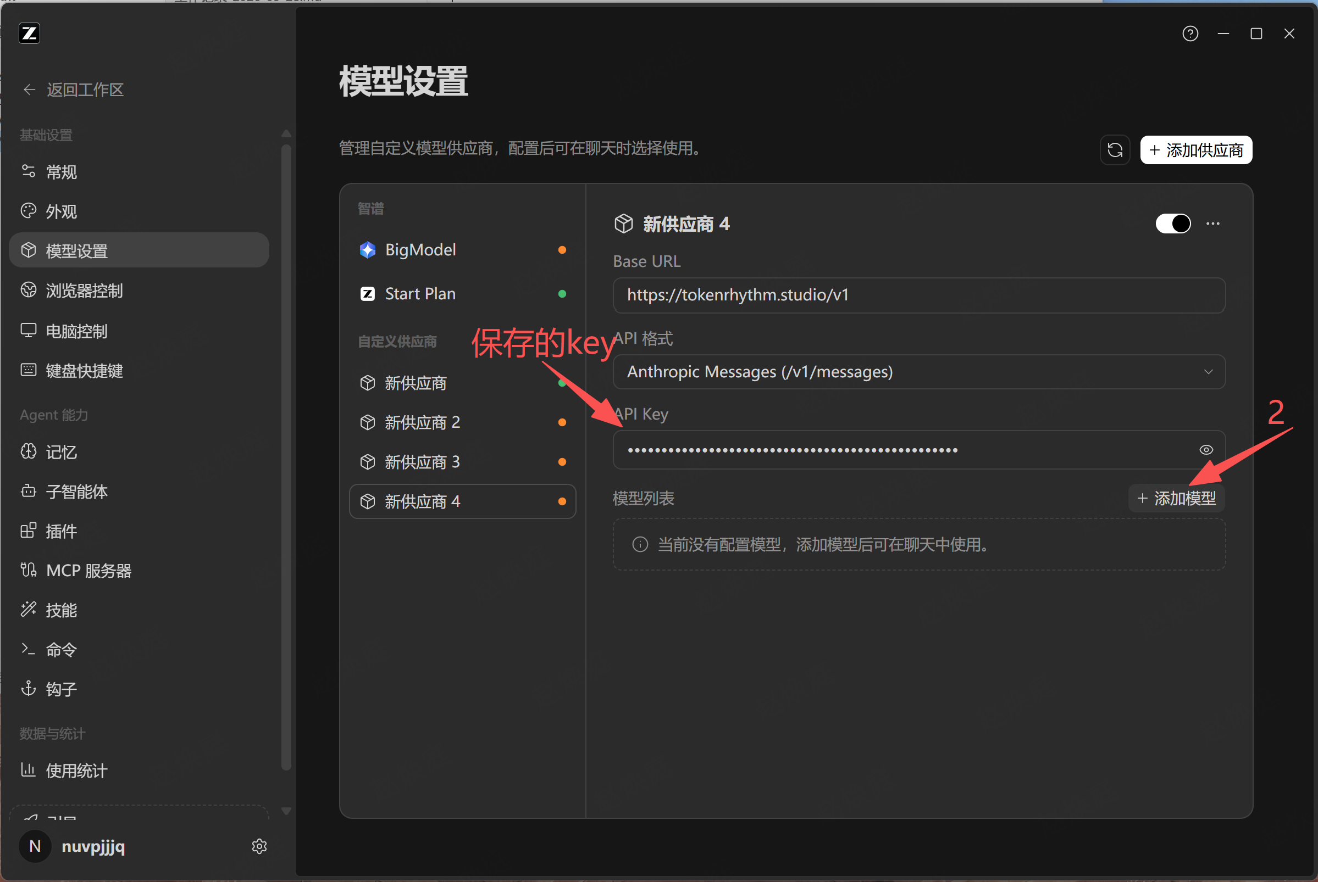Click the sidebar scrollbar up arrow
The height and width of the screenshot is (882, 1318).
point(286,133)
